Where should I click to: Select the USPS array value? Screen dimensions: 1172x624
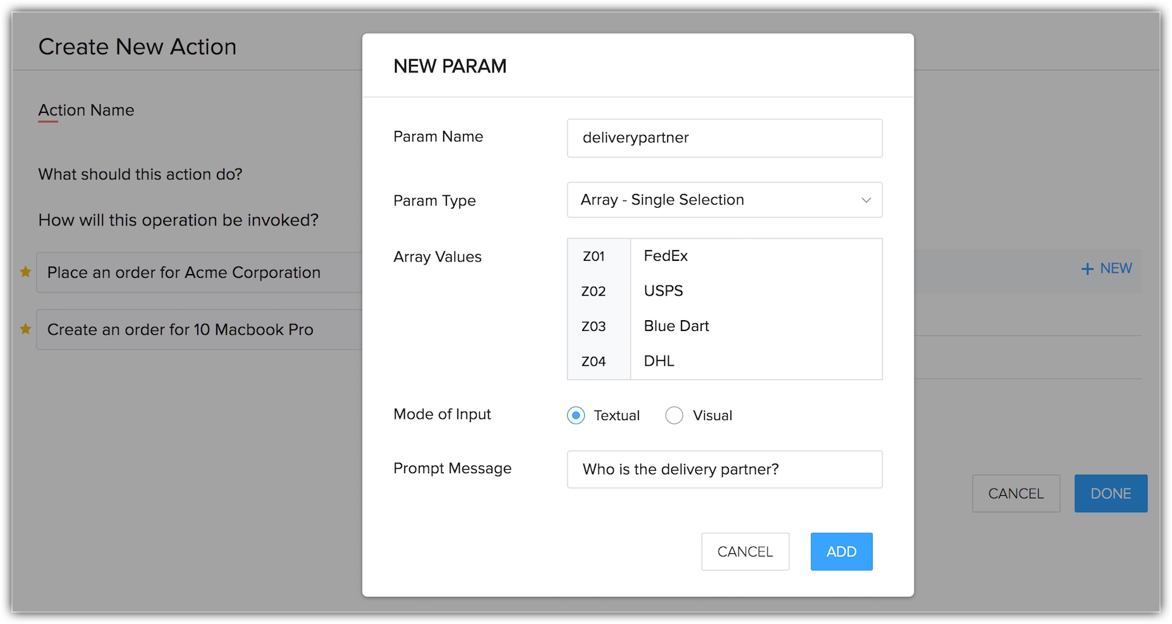663,291
